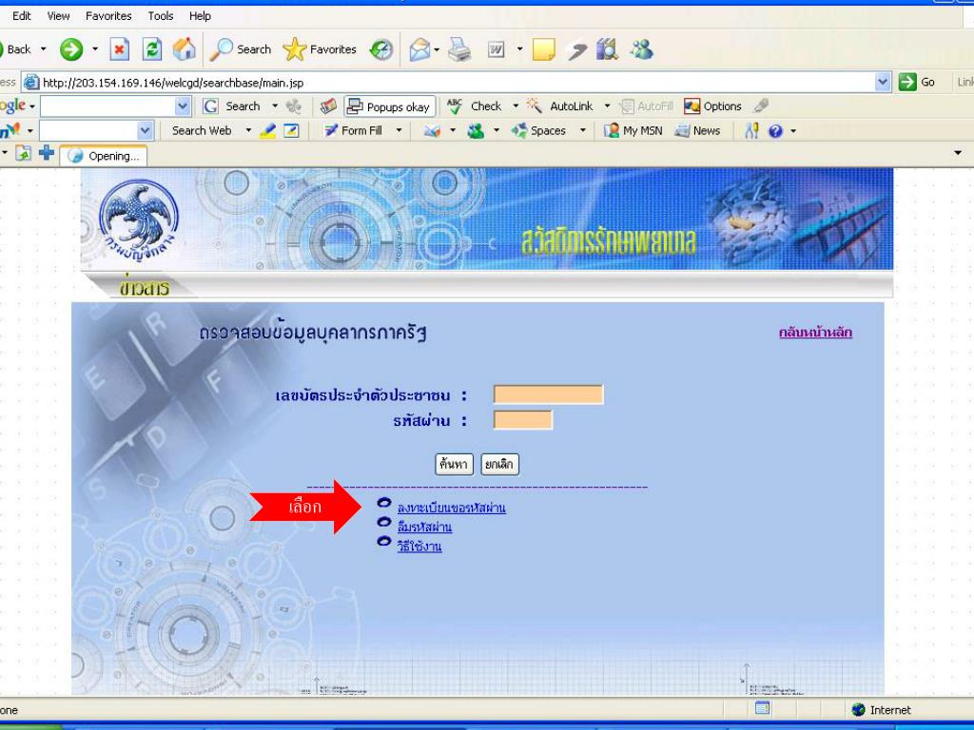The width and height of the screenshot is (974, 730).
Task: Open the Search Web dropdown arrow
Action: pos(248,131)
